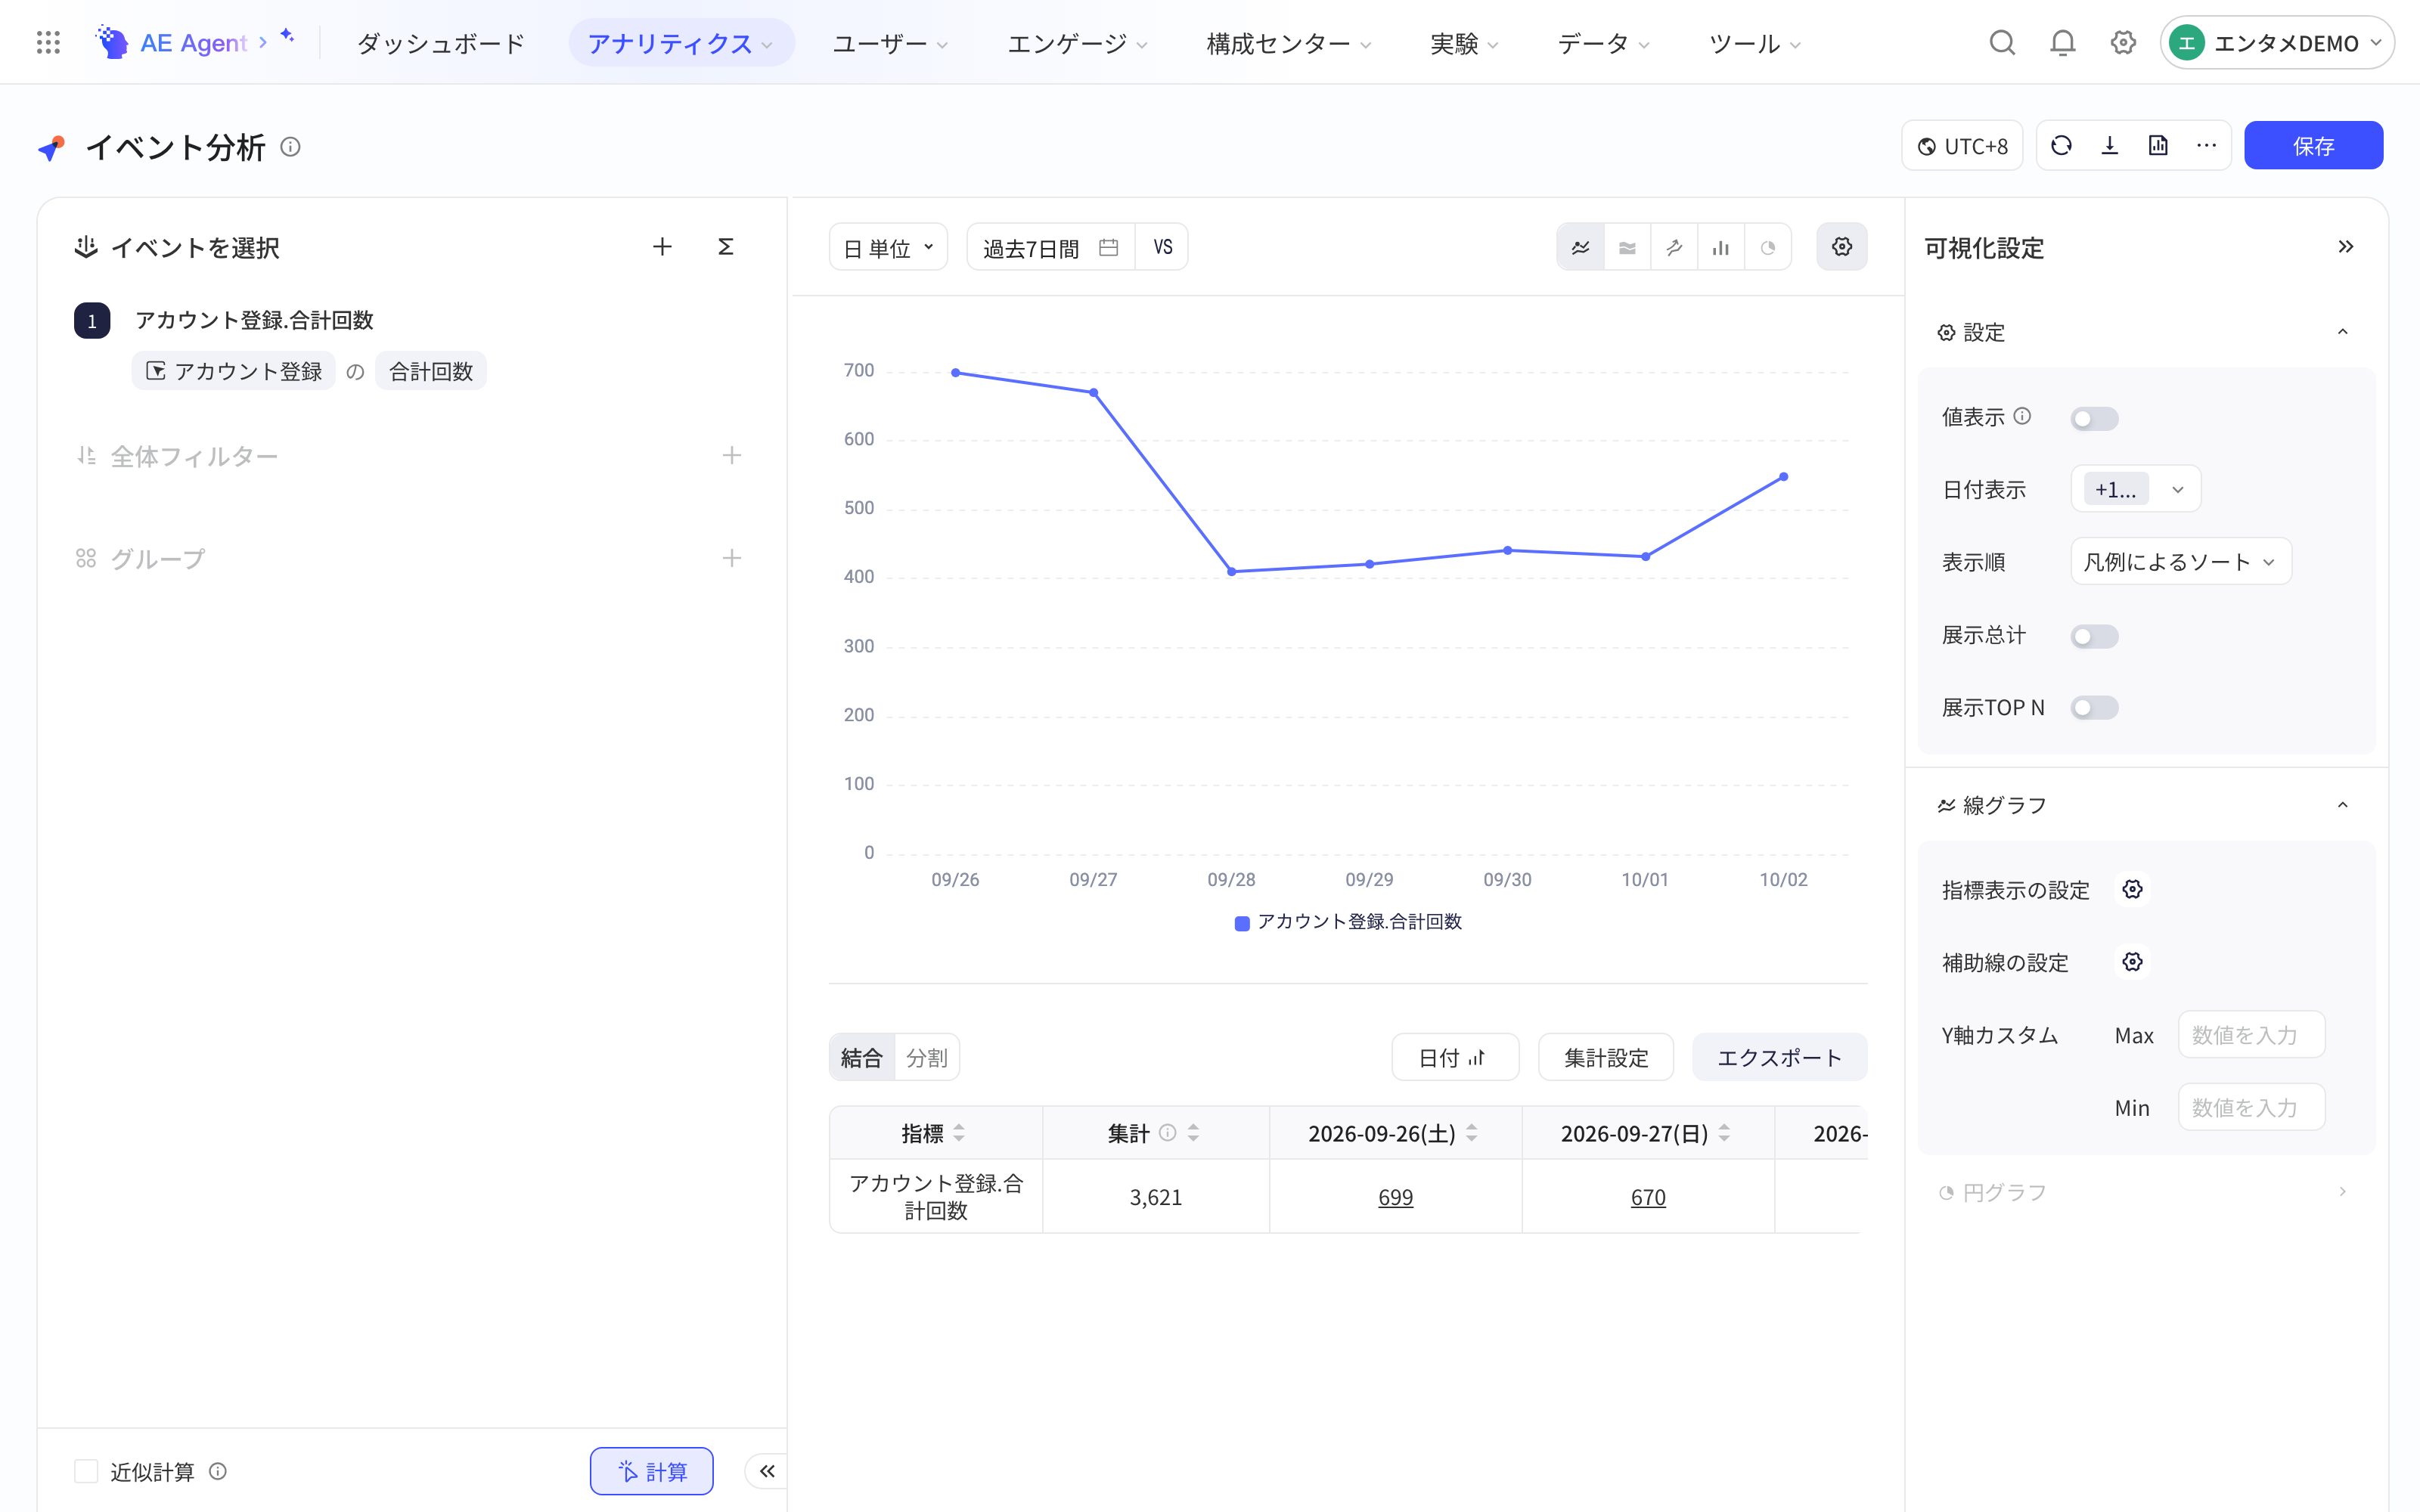Click the download icon in header toolbar

click(x=2110, y=146)
